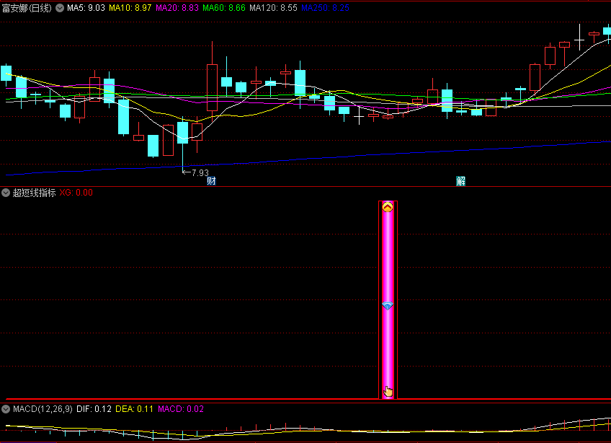Expand the main chart indicator dropdown arrow
Screen dimensions: 611x443
click(x=60, y=8)
